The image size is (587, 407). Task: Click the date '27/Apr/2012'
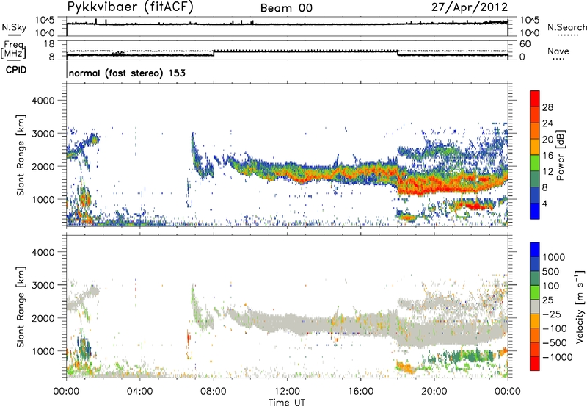(470, 7)
